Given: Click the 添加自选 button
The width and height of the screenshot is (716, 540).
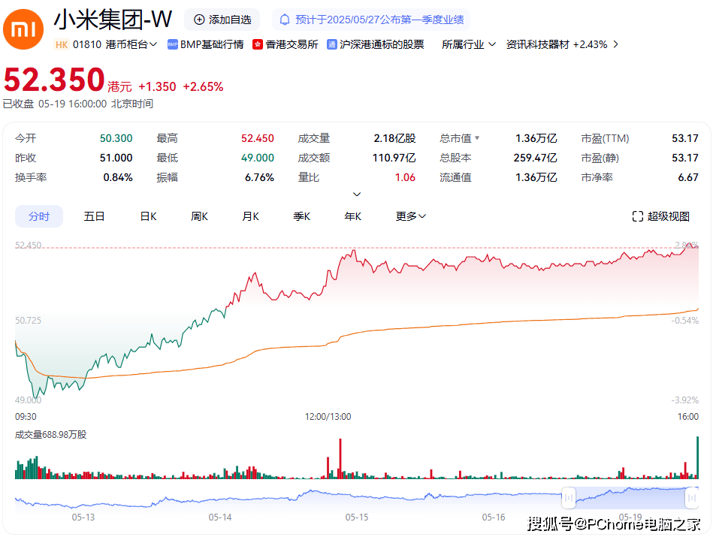Looking at the screenshot, I should click(x=222, y=20).
